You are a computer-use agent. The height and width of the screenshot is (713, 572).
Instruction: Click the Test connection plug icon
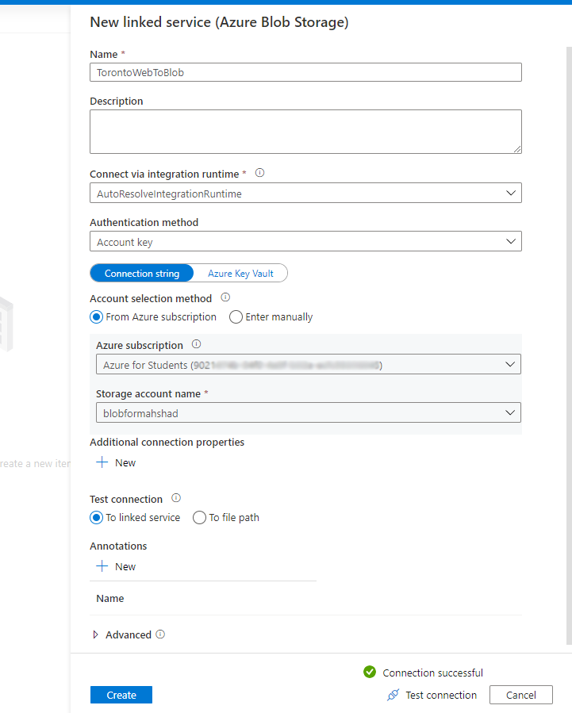(x=393, y=695)
